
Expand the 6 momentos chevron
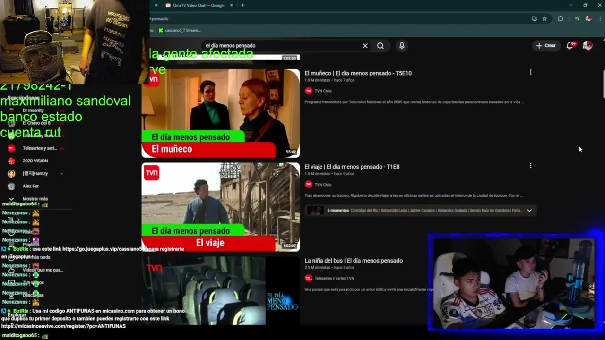529,211
